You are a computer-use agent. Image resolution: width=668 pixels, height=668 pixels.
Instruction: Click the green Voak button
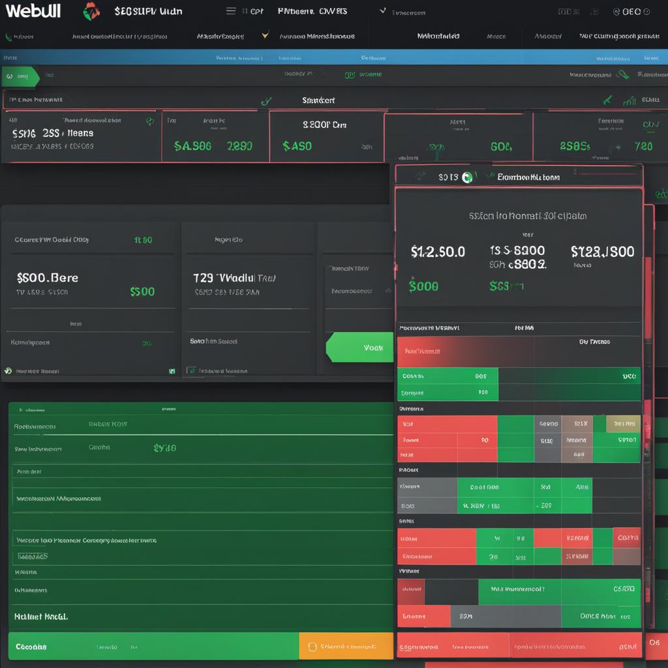[x=360, y=347]
